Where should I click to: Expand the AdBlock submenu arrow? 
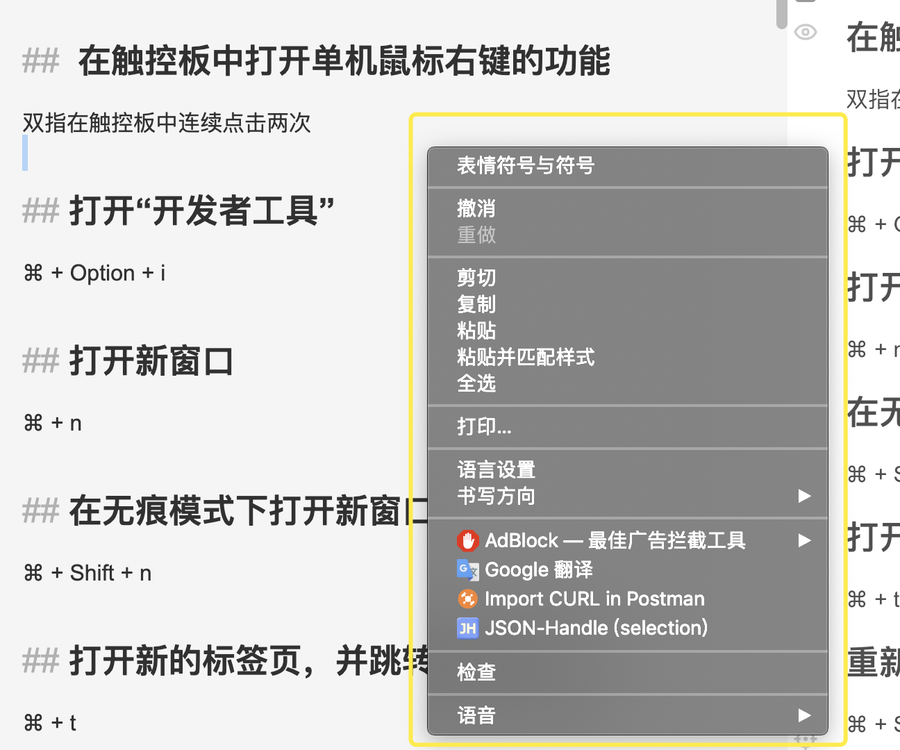pyautogui.click(x=804, y=540)
